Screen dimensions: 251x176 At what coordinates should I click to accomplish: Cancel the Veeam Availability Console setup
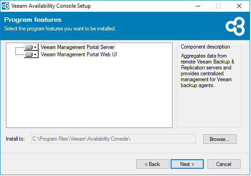click(x=224, y=164)
